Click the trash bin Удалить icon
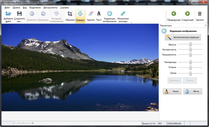 click(200, 13)
